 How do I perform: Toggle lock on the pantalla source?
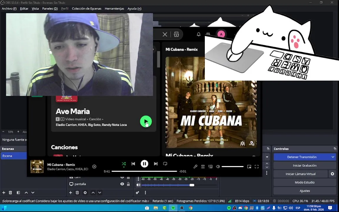tap(128, 184)
